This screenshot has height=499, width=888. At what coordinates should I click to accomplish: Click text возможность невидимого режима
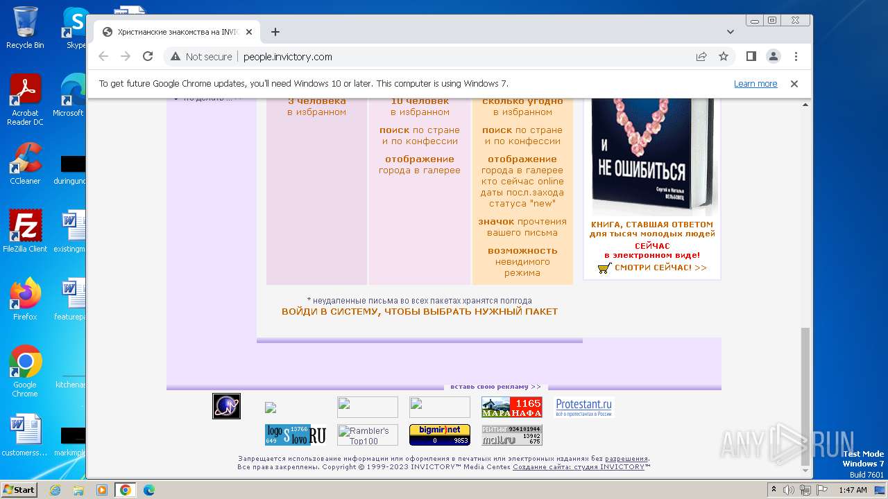522,262
